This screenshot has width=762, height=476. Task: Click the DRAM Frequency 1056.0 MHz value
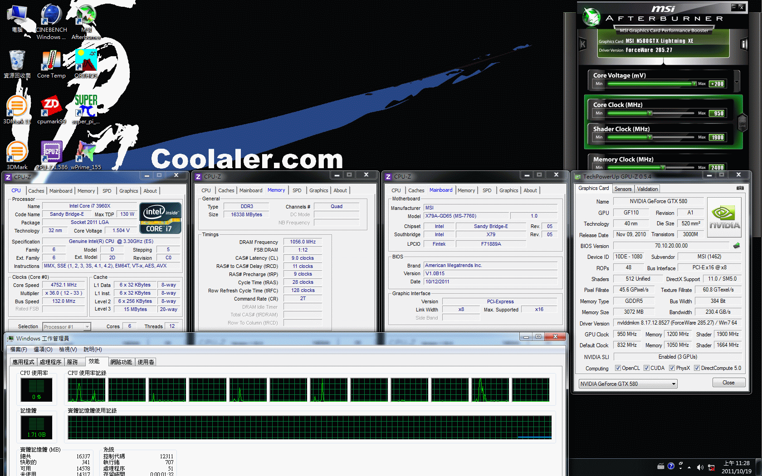(303, 242)
